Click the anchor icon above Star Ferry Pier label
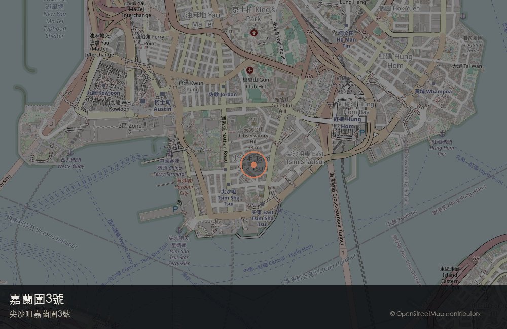Viewport: 507px width, 329px height. (178, 230)
